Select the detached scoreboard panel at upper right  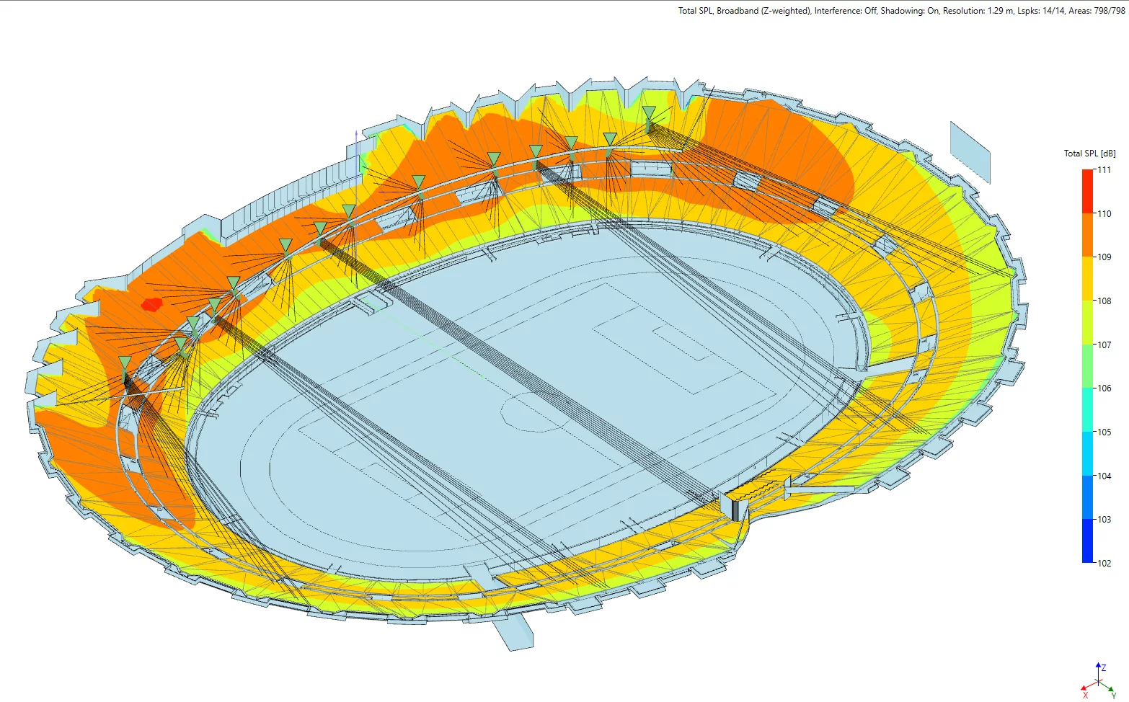[x=970, y=152]
